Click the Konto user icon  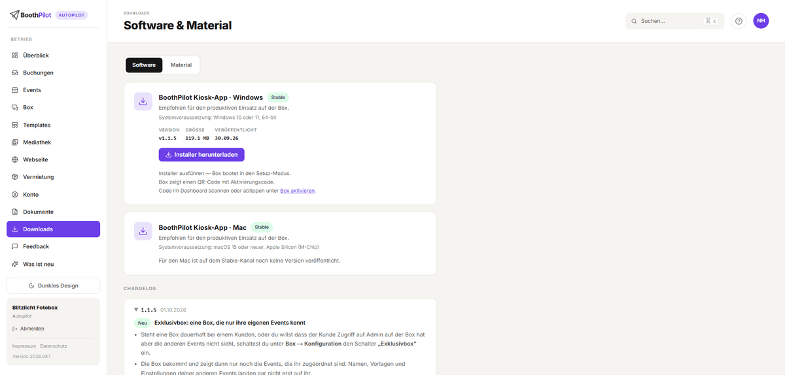click(x=15, y=195)
